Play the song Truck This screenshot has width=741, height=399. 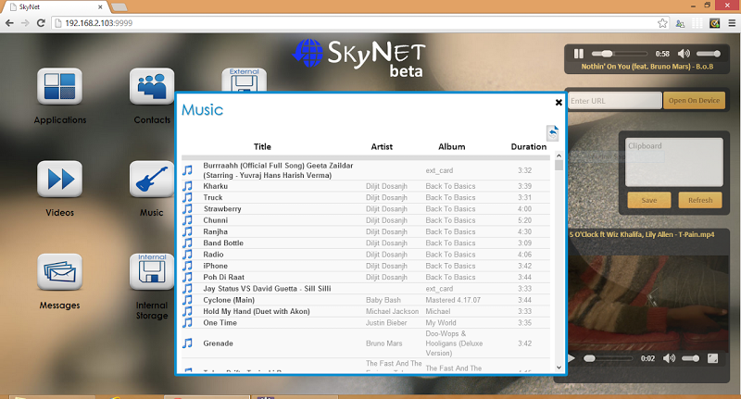213,197
